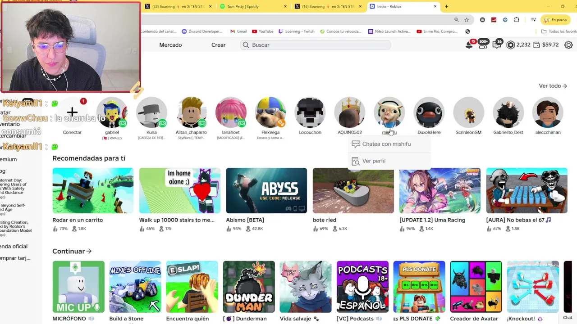Open Todos los favoritos folder
The image size is (577, 324).
point(559,31)
